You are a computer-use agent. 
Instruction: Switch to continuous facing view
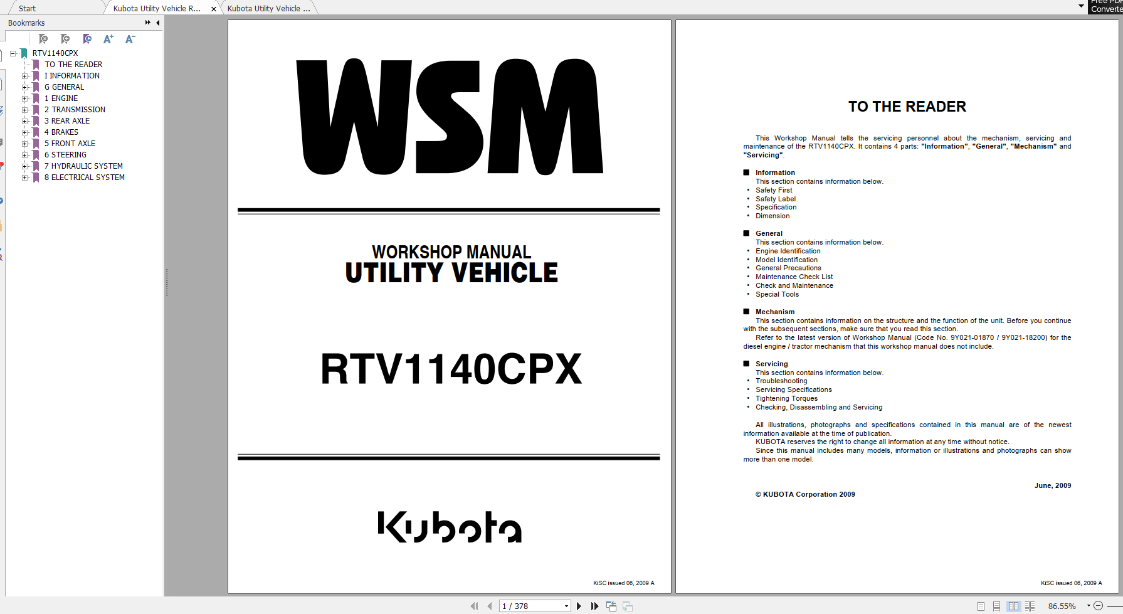point(1030,606)
